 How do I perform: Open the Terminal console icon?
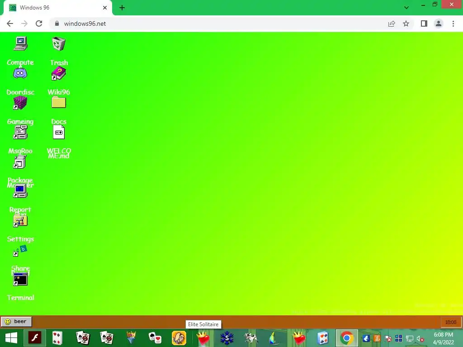point(20,279)
